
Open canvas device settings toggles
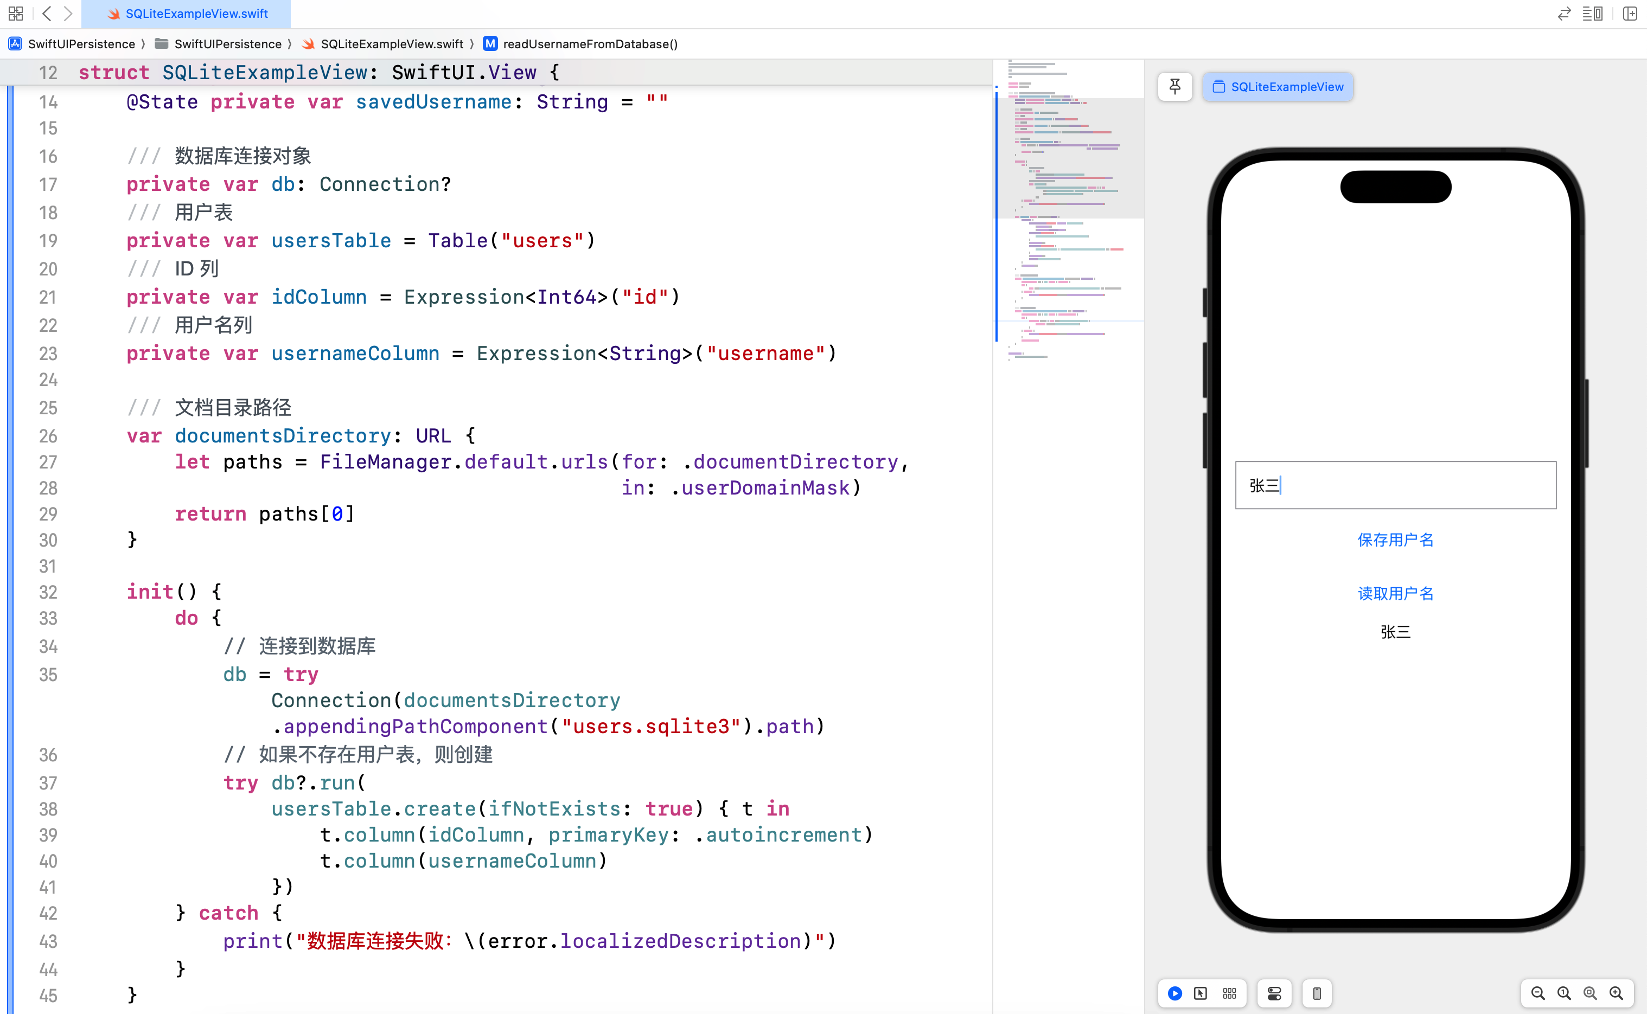(1274, 993)
